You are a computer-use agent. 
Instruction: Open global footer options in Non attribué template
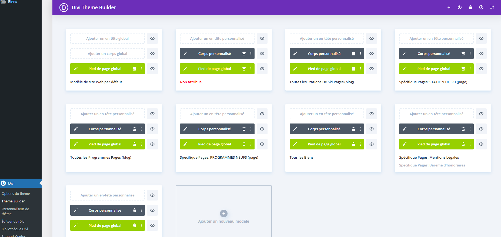[x=251, y=69]
